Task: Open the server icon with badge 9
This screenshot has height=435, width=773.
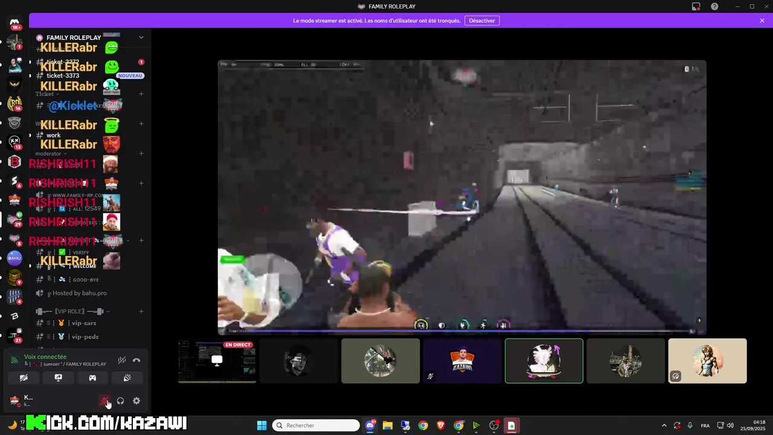Action: tap(15, 277)
